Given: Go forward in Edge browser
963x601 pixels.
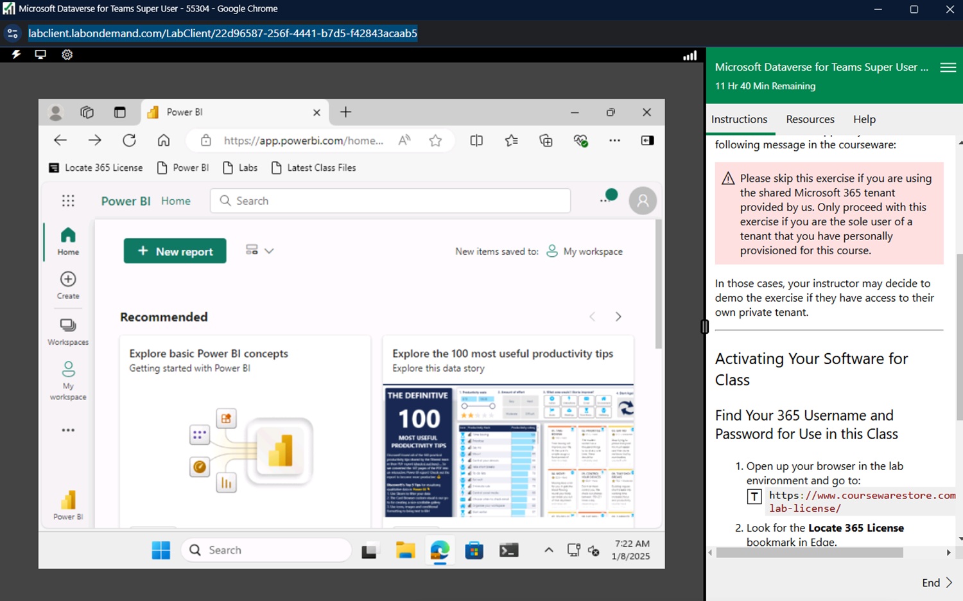Looking at the screenshot, I should 94,140.
